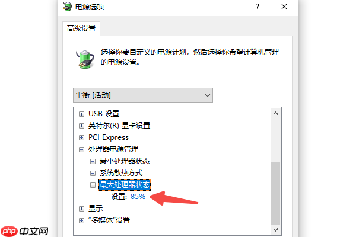Expand 英特尔(R) 显卡设置 plus box
Viewport: 356px width, 237px height.
coord(81,126)
